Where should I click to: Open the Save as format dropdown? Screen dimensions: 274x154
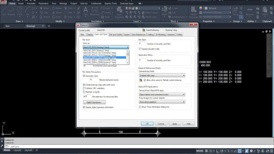(x=106, y=47)
